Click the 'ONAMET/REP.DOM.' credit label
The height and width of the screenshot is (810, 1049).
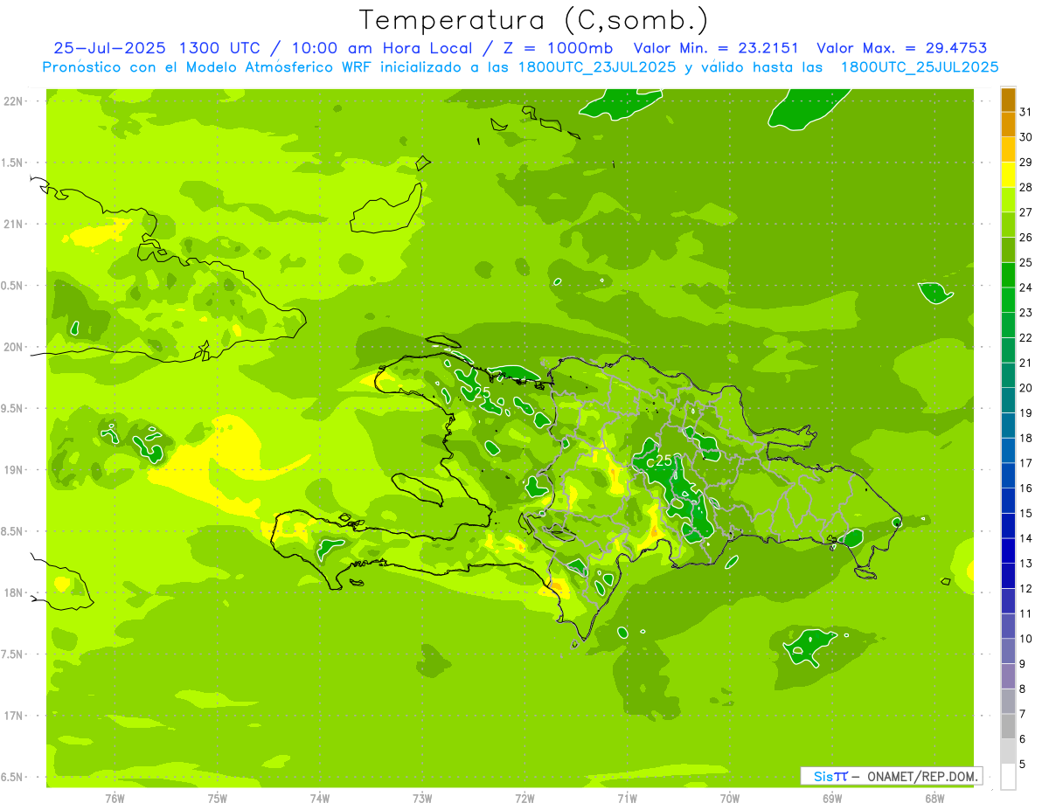923,777
